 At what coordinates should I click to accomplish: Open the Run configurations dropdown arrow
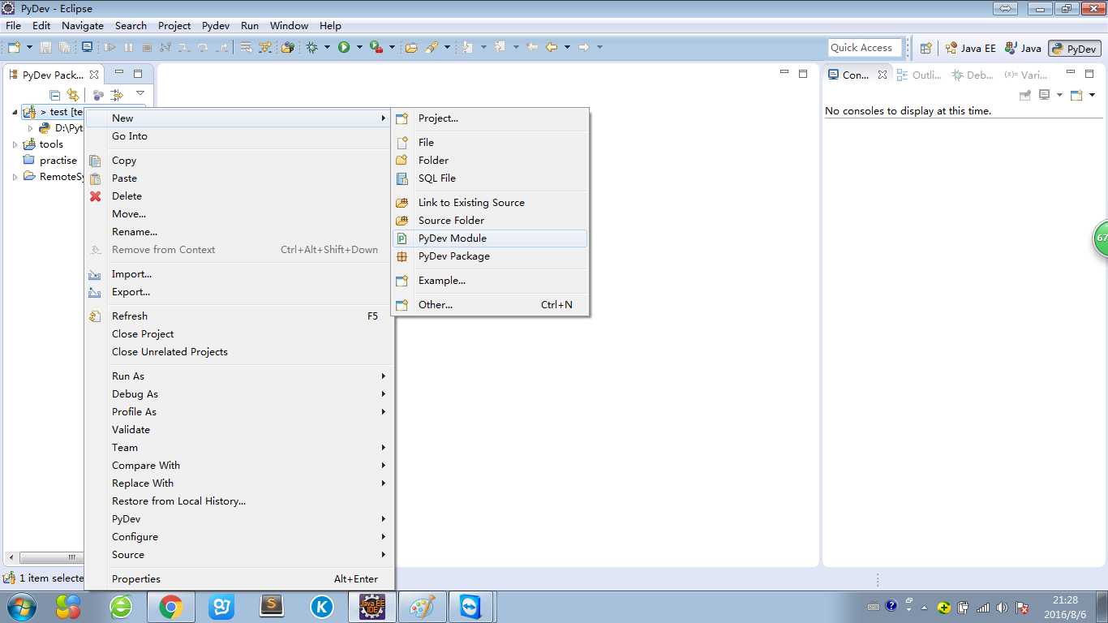359,47
